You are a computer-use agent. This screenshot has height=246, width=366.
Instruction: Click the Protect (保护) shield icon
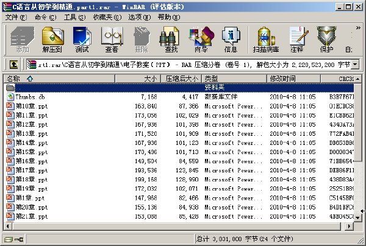click(x=326, y=39)
